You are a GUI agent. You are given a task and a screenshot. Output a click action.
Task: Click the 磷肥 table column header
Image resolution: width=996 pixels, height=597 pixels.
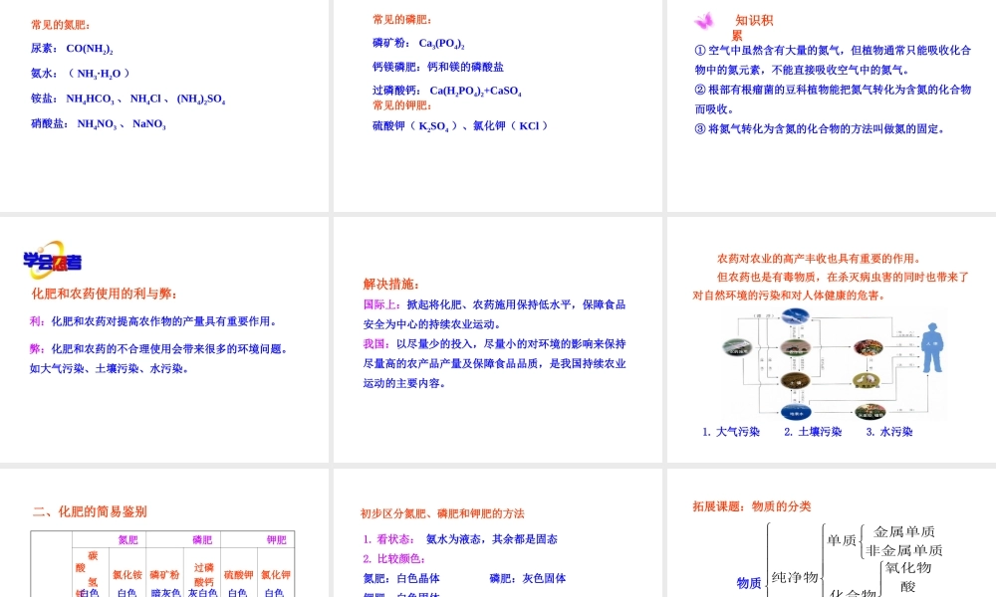pos(202,540)
